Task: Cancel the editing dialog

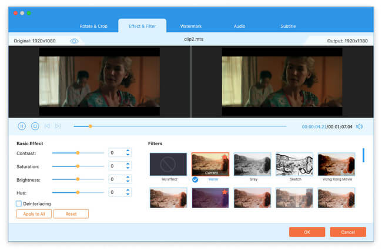Action: pos(348,232)
